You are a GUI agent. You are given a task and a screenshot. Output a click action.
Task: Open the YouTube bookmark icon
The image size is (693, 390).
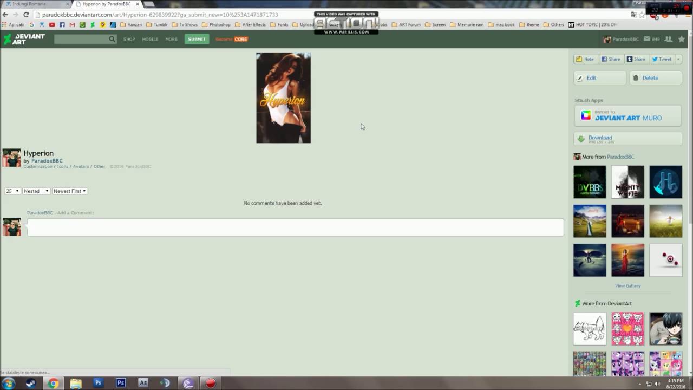tap(52, 24)
